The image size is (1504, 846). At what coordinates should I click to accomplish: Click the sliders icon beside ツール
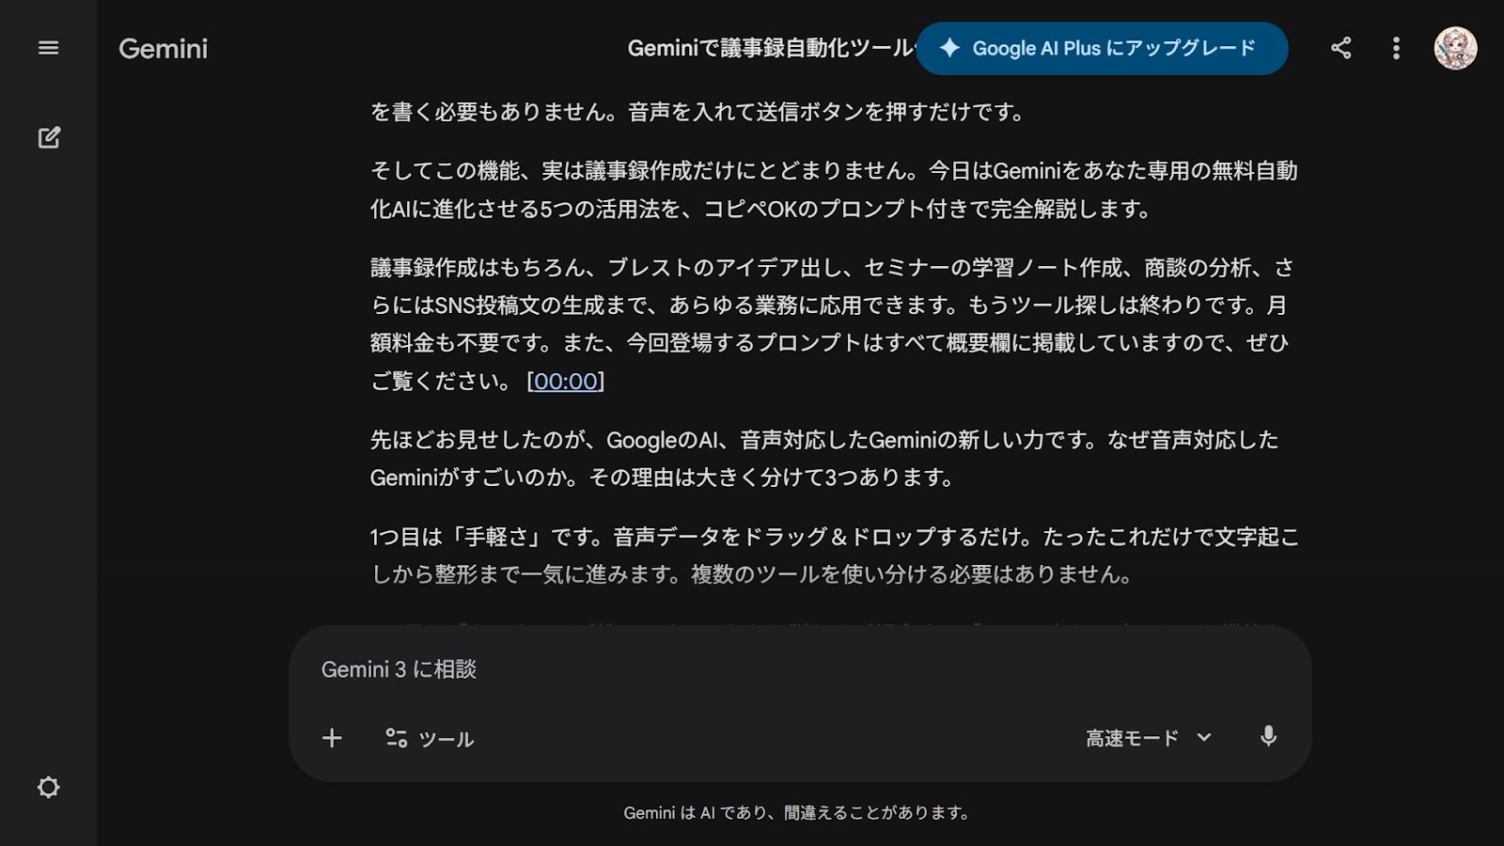coord(397,738)
